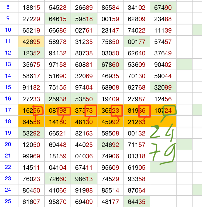The width and height of the screenshot is (202, 207).
Task: Select row header 25
Action: [8, 201]
